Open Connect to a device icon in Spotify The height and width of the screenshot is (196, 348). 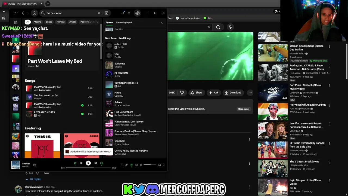point(136,165)
